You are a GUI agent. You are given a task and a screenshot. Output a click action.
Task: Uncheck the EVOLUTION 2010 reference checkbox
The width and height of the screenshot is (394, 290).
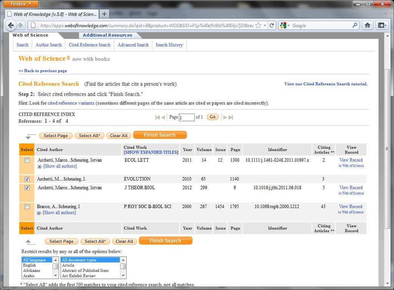click(x=27, y=179)
